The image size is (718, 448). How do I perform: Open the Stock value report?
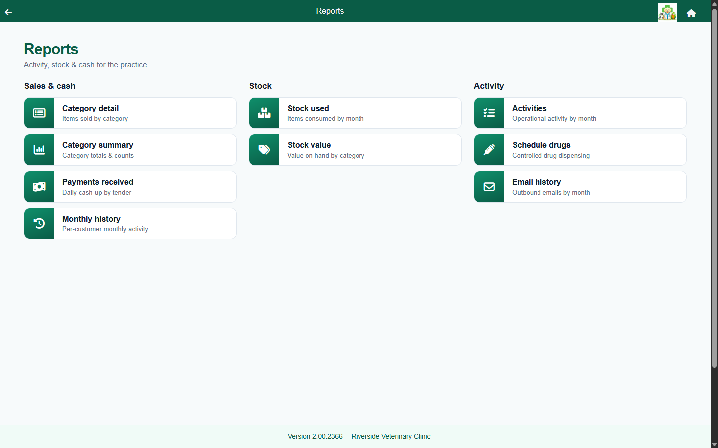(356, 150)
